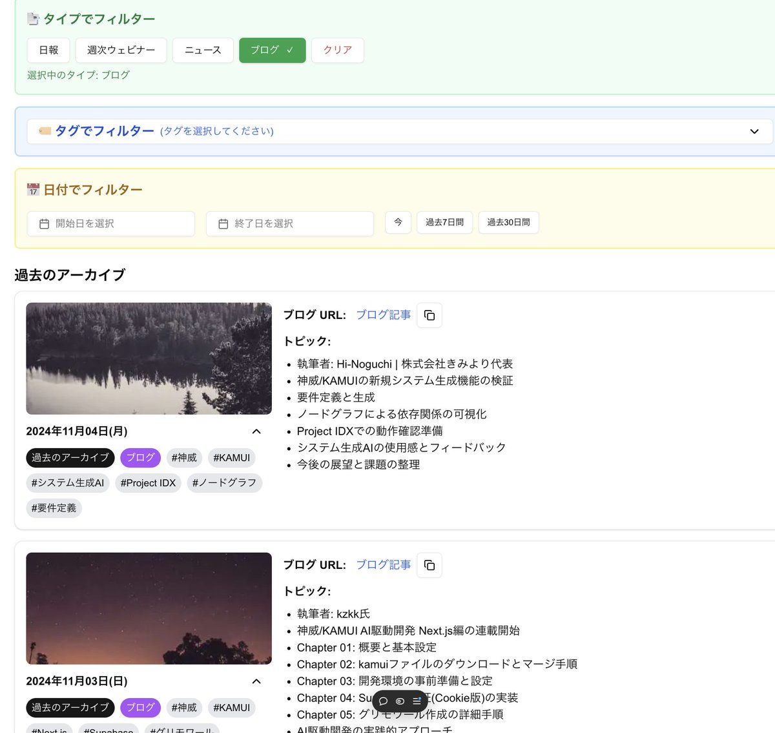This screenshot has height=733, width=775.
Task: Click the #要件定義 tag
Action: coord(54,508)
